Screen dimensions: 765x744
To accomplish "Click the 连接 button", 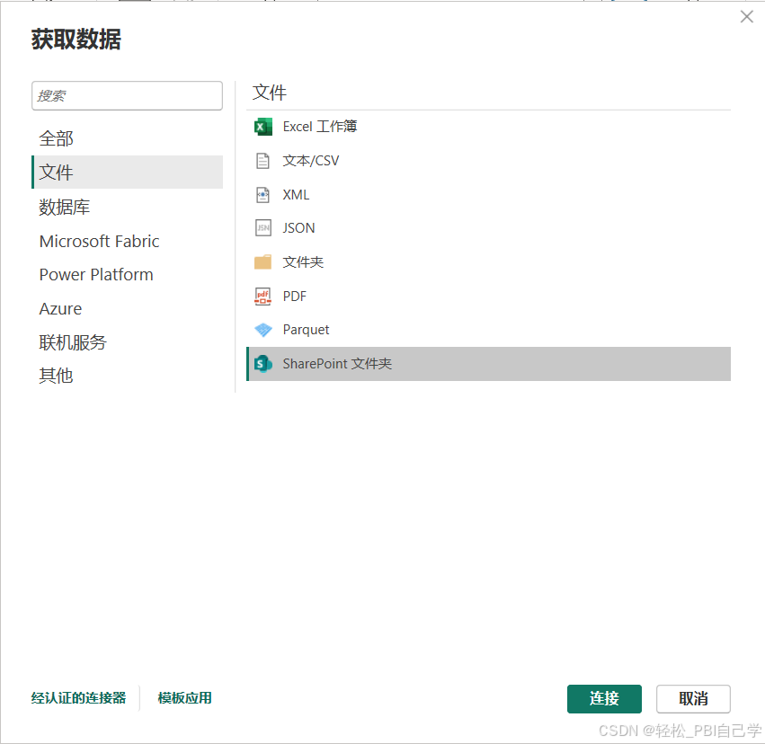I will click(604, 699).
